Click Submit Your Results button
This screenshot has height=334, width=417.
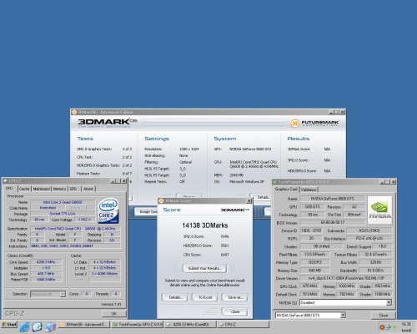[x=205, y=269]
